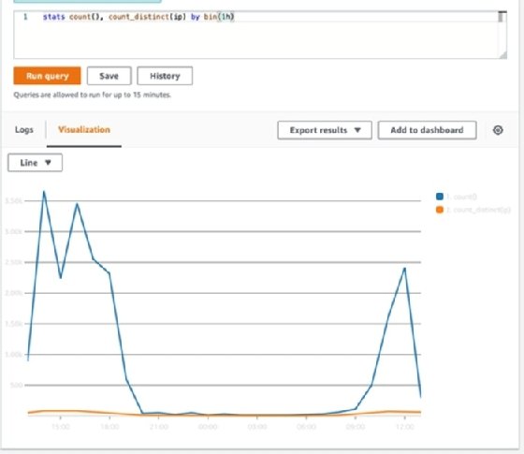Save the current query
524x454 pixels.
109,76
